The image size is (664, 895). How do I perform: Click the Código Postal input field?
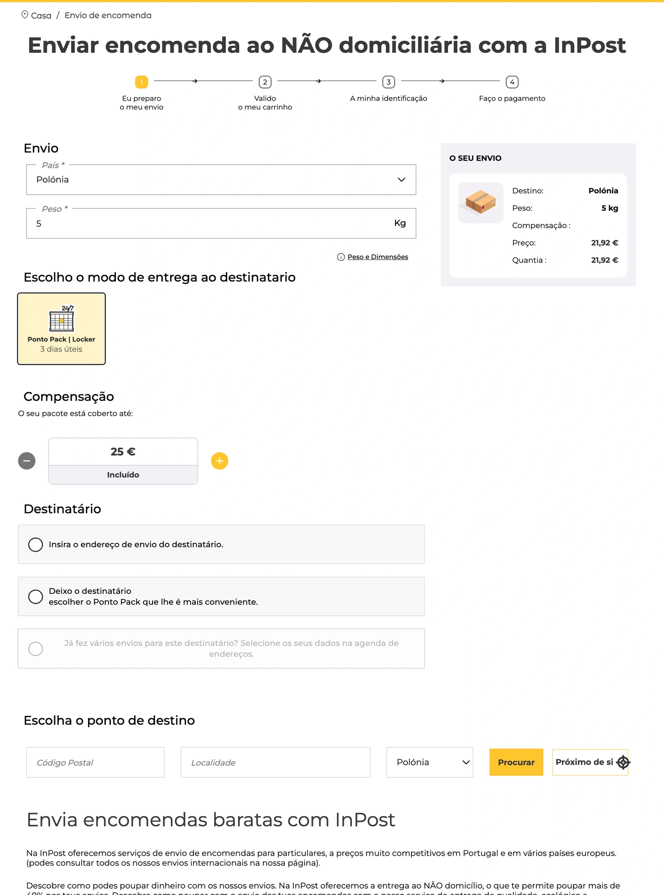point(95,762)
